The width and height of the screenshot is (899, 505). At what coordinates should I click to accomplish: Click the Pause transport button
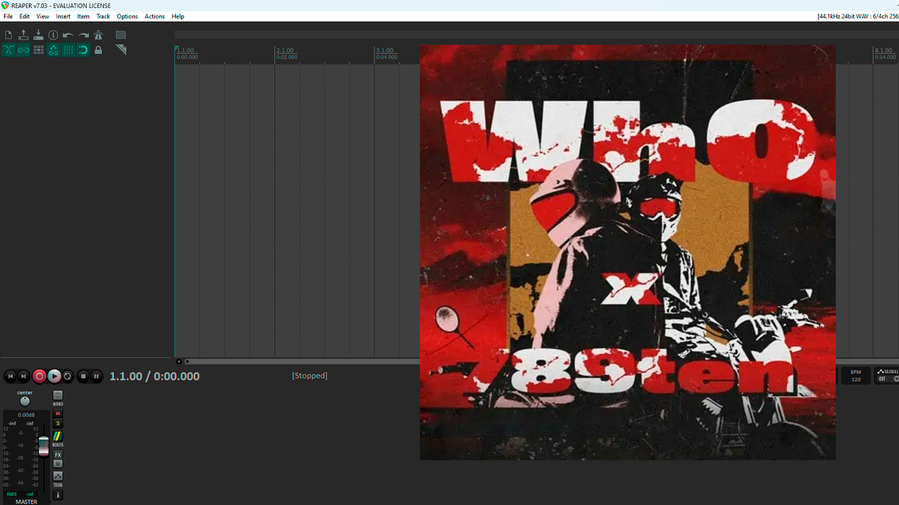coord(96,376)
